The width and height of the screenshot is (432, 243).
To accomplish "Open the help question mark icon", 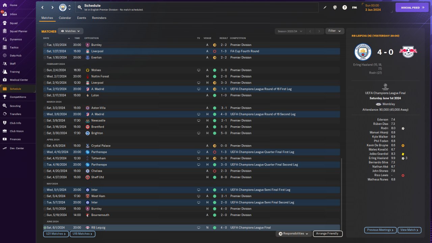I will 345,7.
